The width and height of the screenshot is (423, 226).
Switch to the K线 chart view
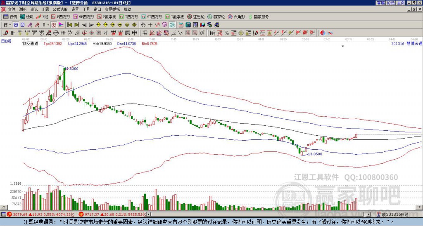[x=42, y=16]
